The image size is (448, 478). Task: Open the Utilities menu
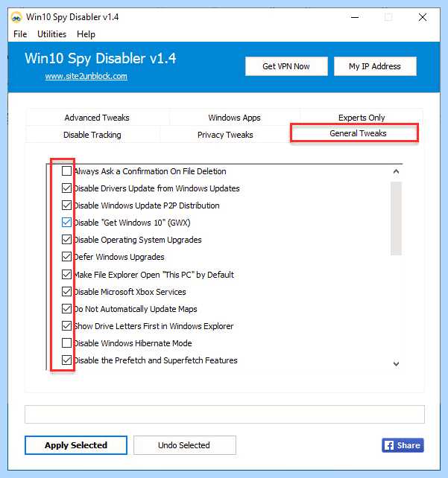click(x=51, y=34)
